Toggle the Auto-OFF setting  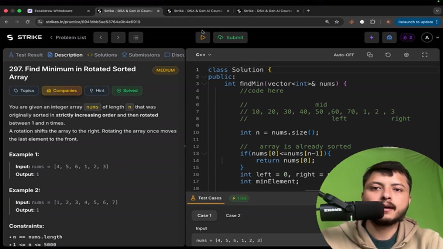[344, 55]
